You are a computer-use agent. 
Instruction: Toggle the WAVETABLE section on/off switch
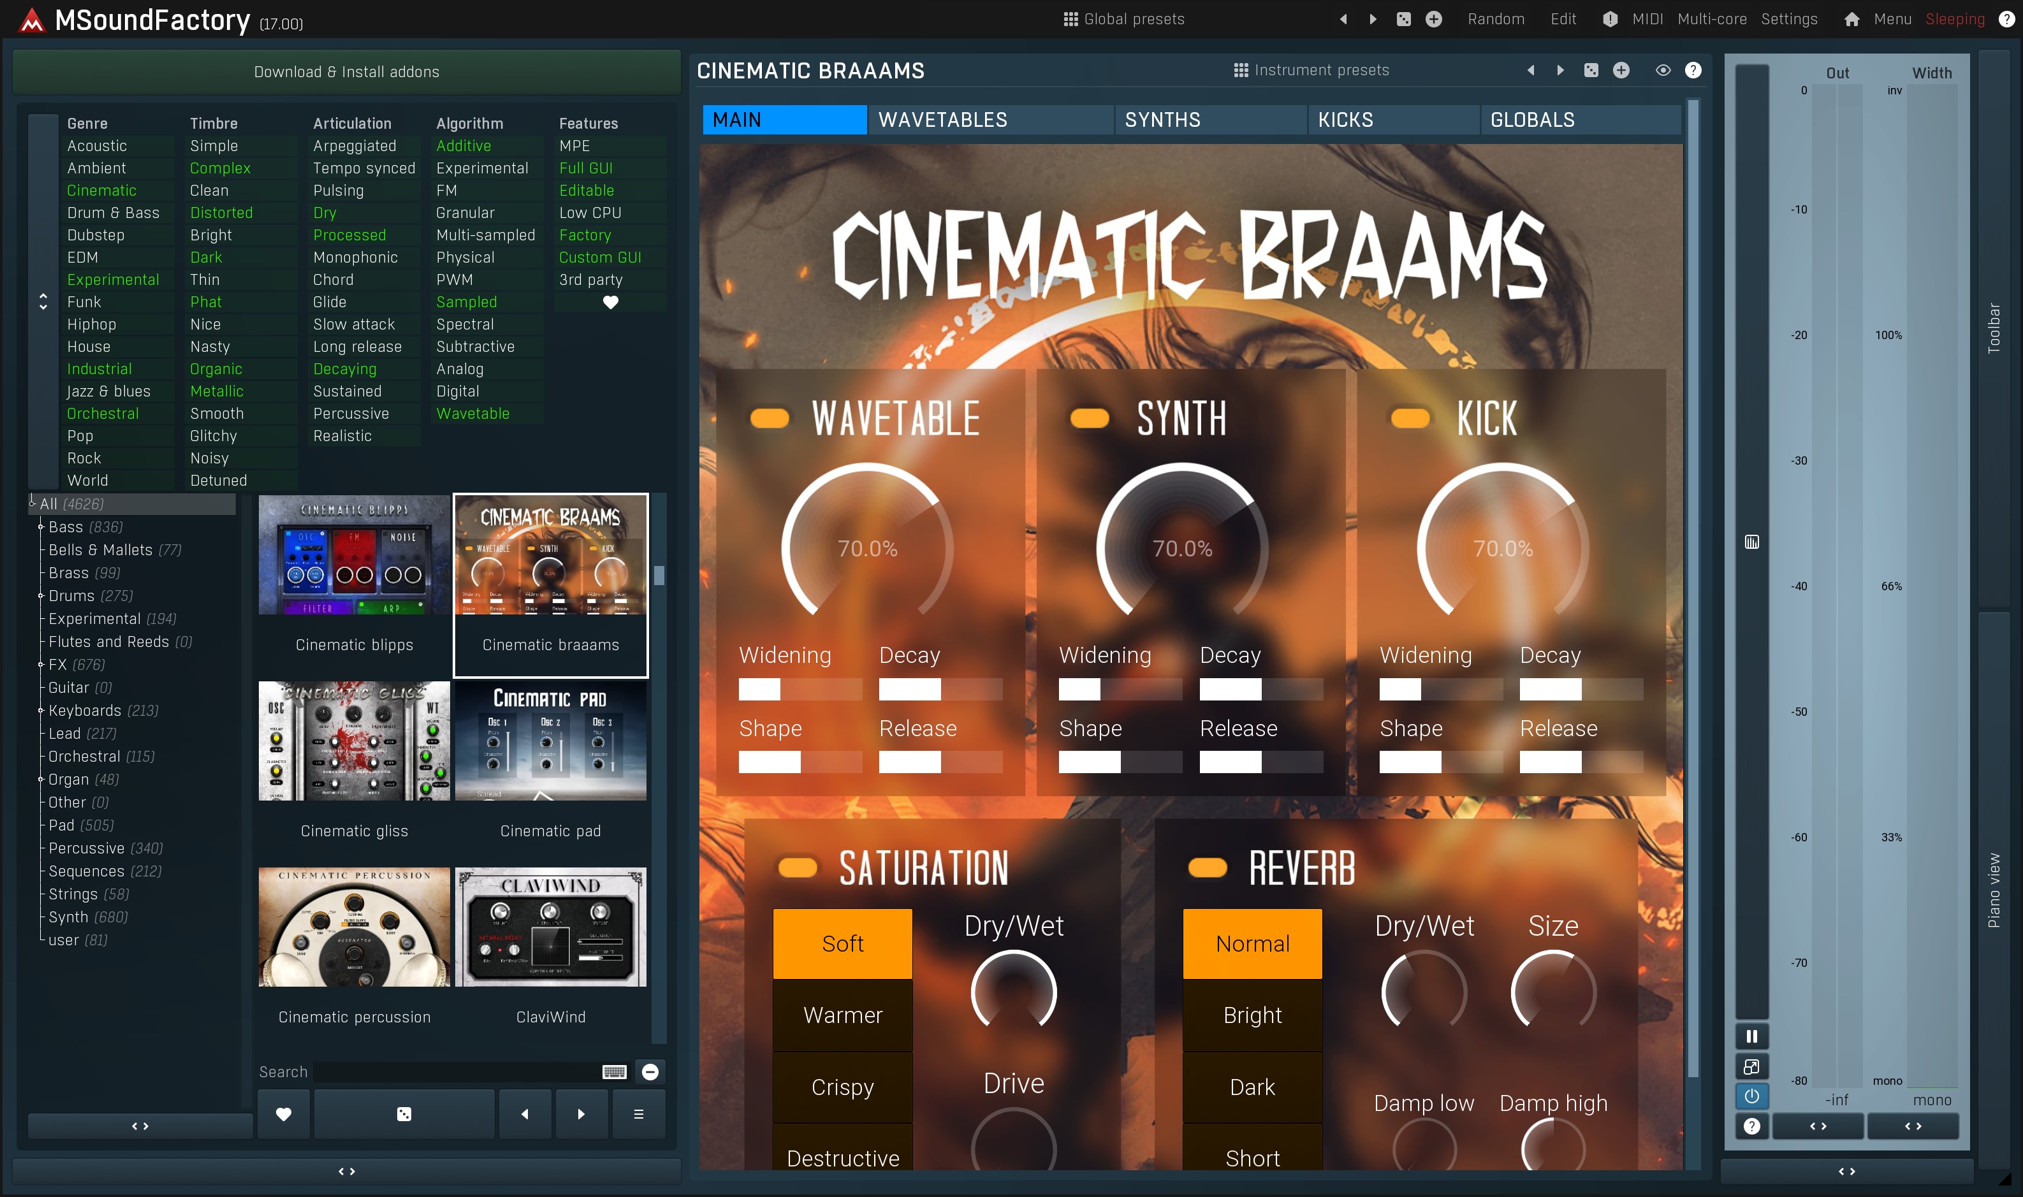pyautogui.click(x=769, y=418)
